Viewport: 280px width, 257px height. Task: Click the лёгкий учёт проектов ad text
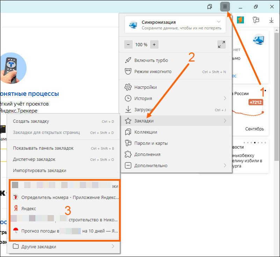click(x=24, y=104)
